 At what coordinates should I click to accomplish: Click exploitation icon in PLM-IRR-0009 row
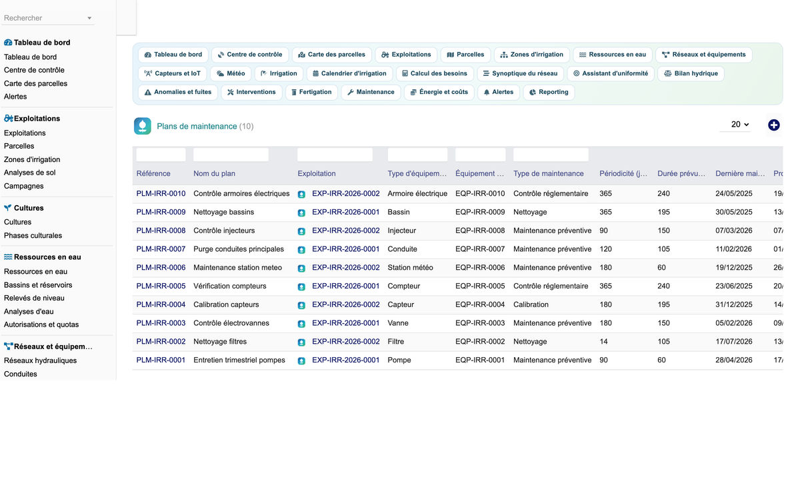point(301,213)
